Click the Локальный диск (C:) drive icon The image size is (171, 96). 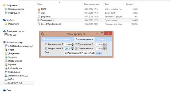[6, 75]
